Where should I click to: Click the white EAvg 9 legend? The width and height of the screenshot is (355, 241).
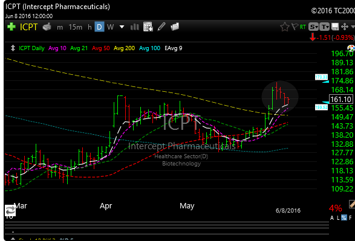point(174,48)
